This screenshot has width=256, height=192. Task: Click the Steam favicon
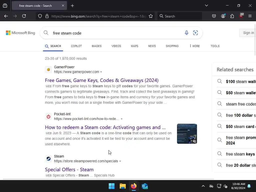[x=48, y=159]
